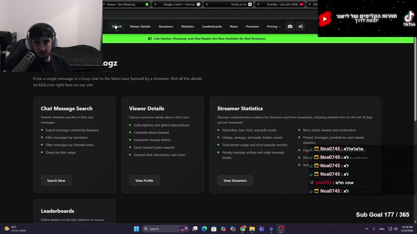Image resolution: width=417 pixels, height=234 pixels.
Task: Click the Search Now button
Action: point(56,181)
